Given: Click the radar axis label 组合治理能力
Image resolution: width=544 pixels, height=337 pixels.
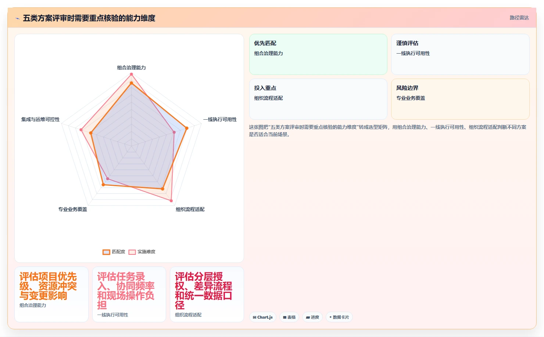Looking at the screenshot, I should pyautogui.click(x=131, y=68).
